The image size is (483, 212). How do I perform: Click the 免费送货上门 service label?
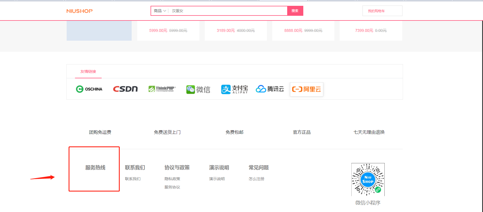167,132
